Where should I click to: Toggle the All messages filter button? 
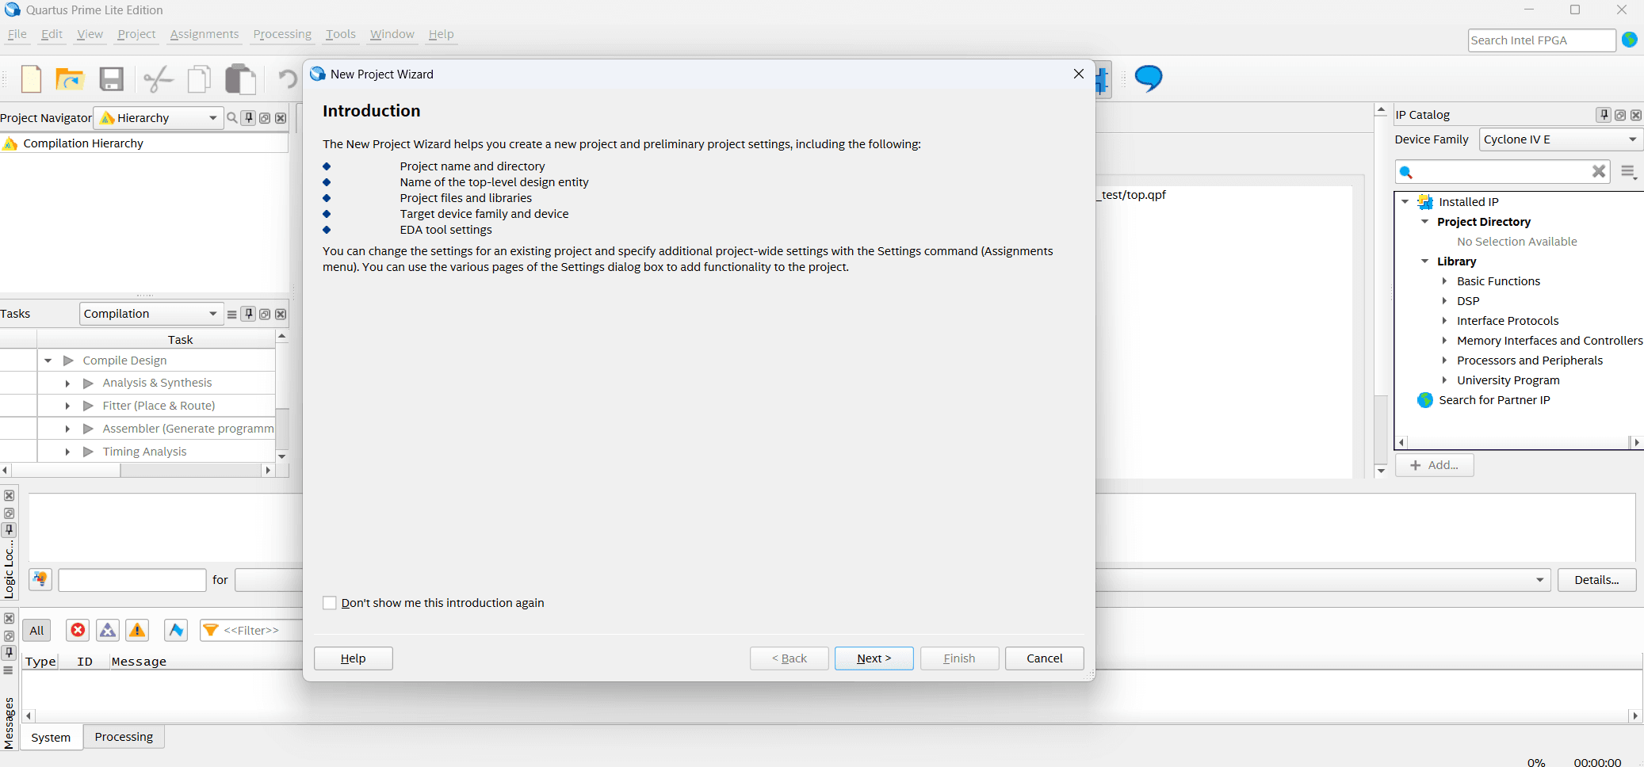(36, 630)
